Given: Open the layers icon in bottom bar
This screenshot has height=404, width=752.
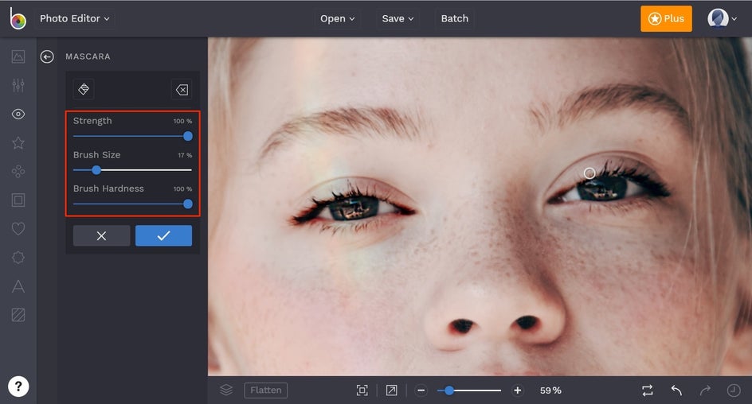Looking at the screenshot, I should (x=226, y=390).
